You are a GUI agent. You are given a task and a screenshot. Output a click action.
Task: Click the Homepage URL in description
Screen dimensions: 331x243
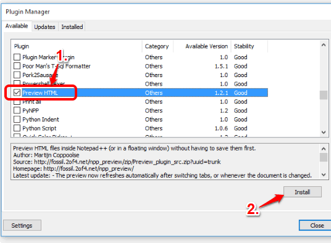click(88, 168)
